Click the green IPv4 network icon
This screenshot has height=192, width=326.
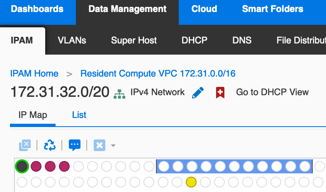click(x=119, y=94)
